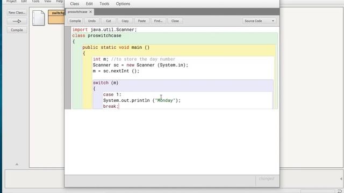This screenshot has width=344, height=193.
Task: Click the m = sc.nextInt () line
Action: 116,71
